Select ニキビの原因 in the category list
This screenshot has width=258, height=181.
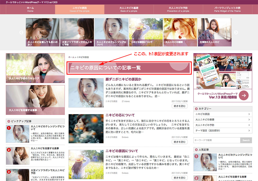tap(223, 114)
